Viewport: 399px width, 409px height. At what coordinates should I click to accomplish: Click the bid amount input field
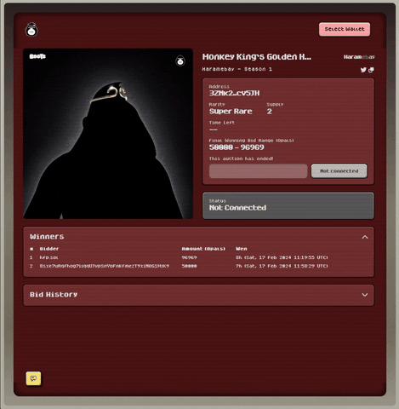[258, 171]
